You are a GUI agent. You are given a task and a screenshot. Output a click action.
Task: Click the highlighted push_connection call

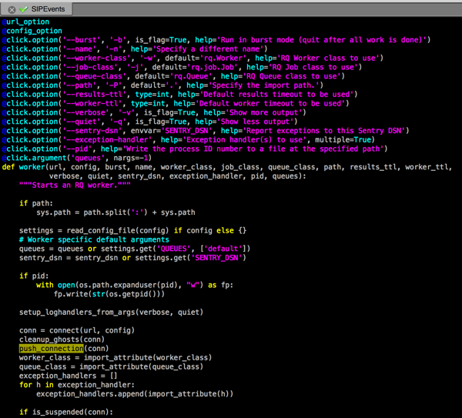[x=52, y=349]
